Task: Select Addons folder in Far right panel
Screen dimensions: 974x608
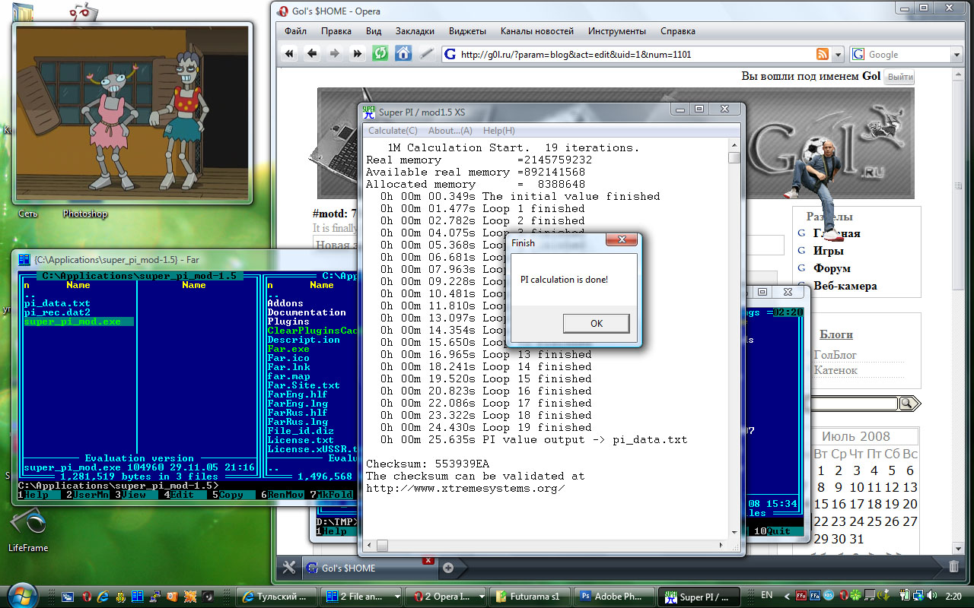Action: (285, 303)
